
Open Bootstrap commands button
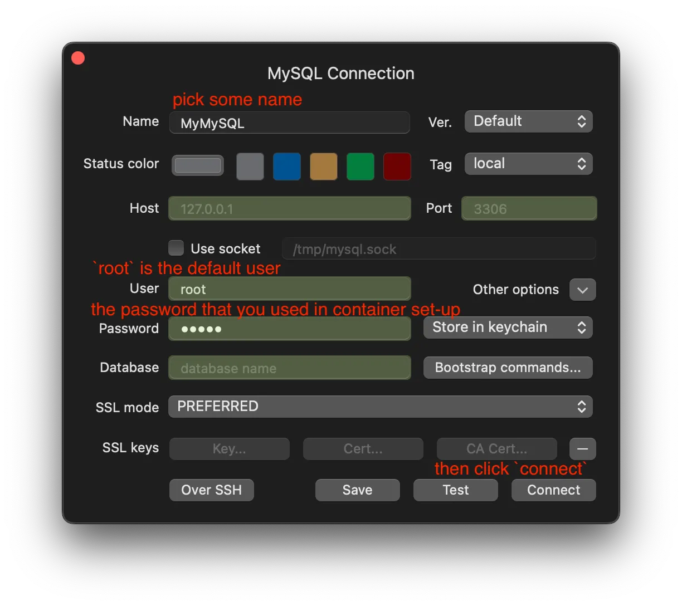coord(508,368)
